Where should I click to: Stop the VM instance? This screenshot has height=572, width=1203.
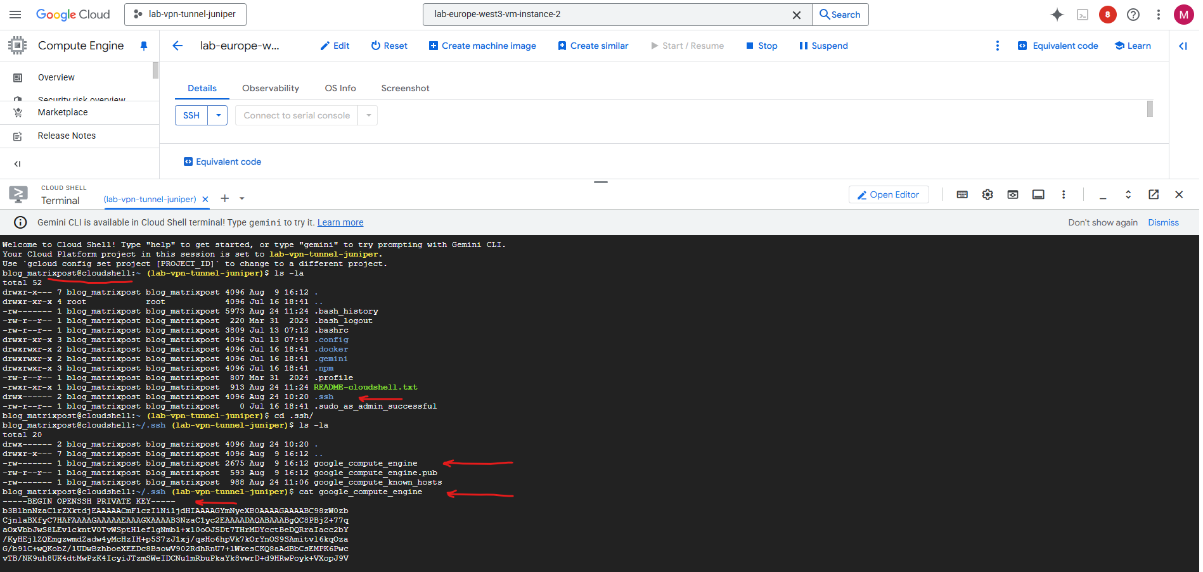pyautogui.click(x=761, y=46)
